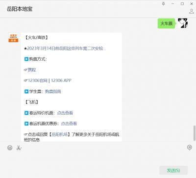Maximize the chat window
196x178 pixels.
click(x=182, y=3)
